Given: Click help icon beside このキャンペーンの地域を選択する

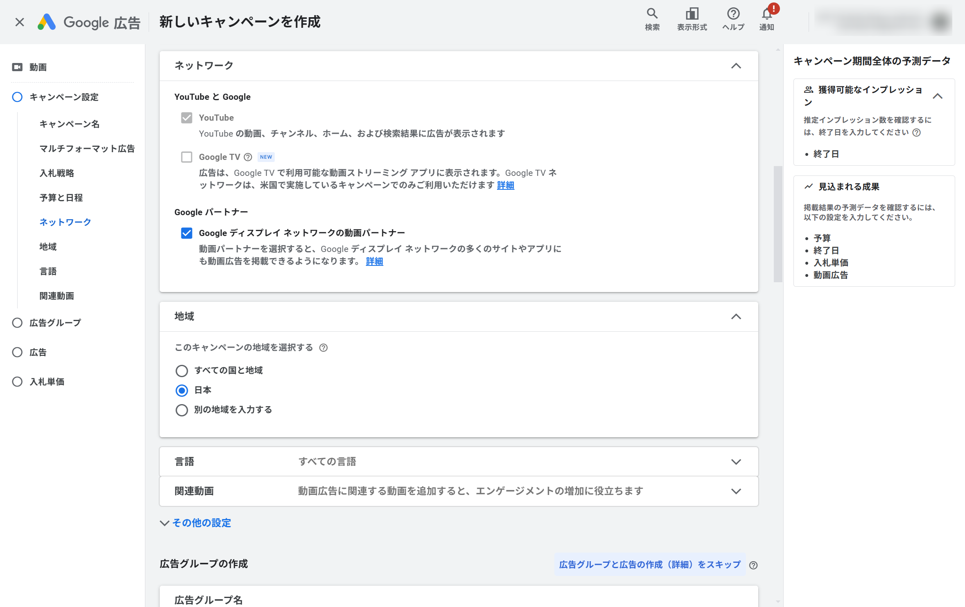Looking at the screenshot, I should click(323, 348).
